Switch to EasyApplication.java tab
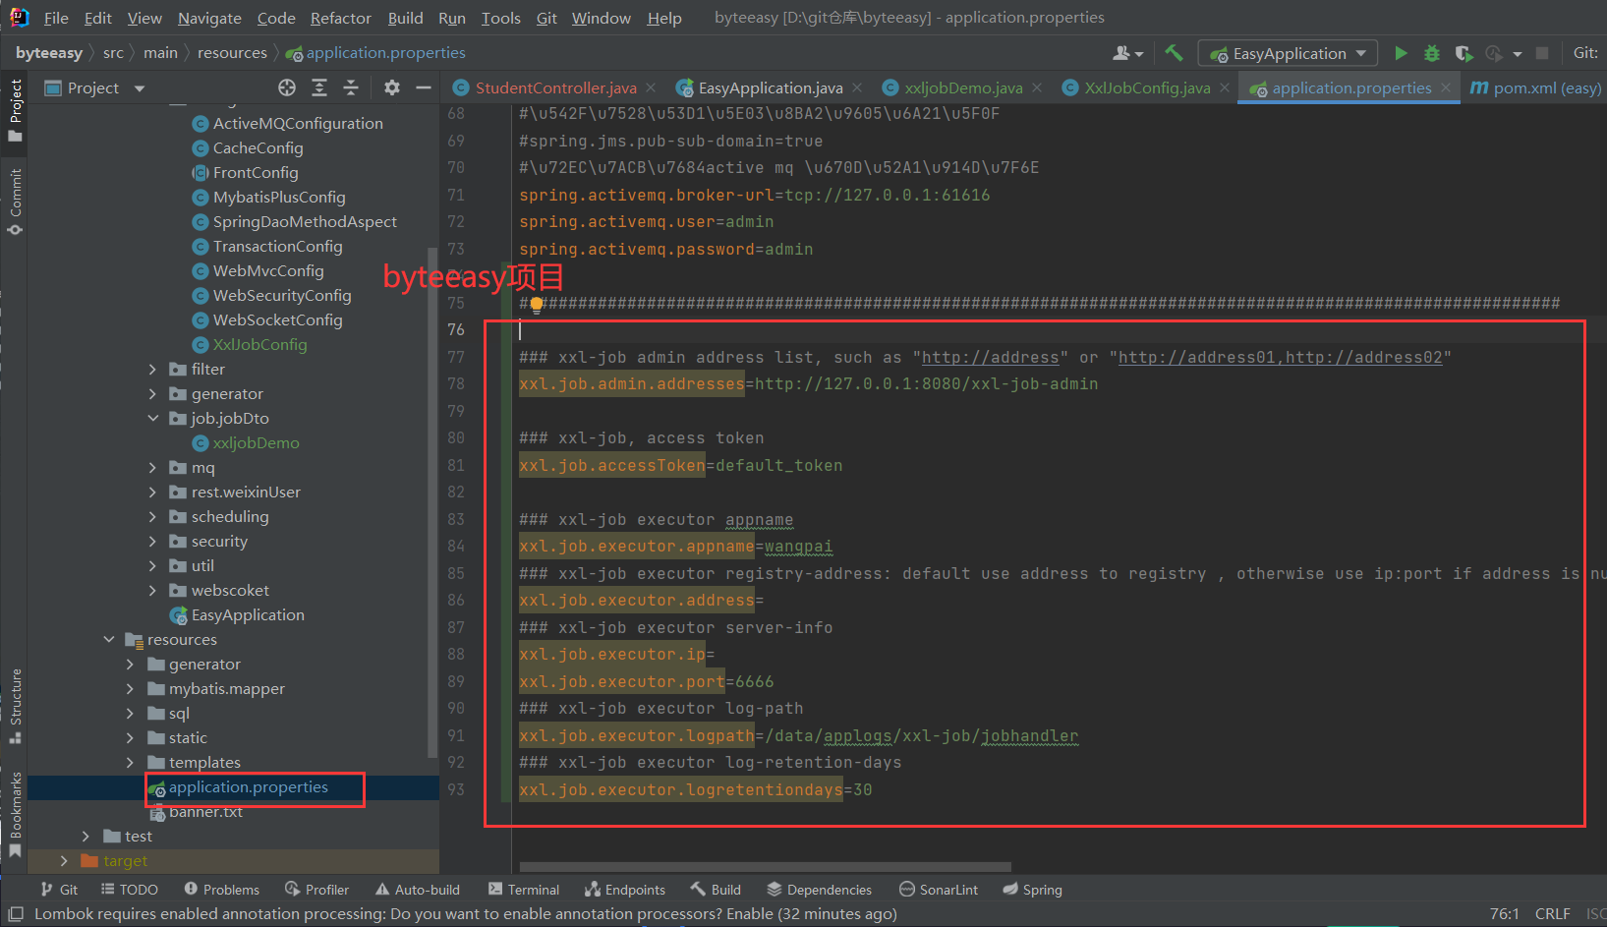This screenshot has width=1607, height=927. click(771, 88)
